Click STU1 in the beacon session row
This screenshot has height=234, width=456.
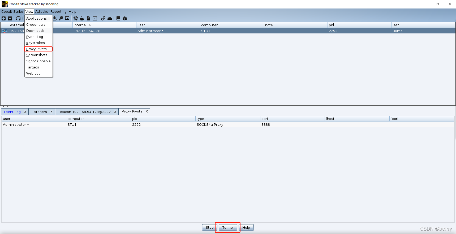pos(206,31)
